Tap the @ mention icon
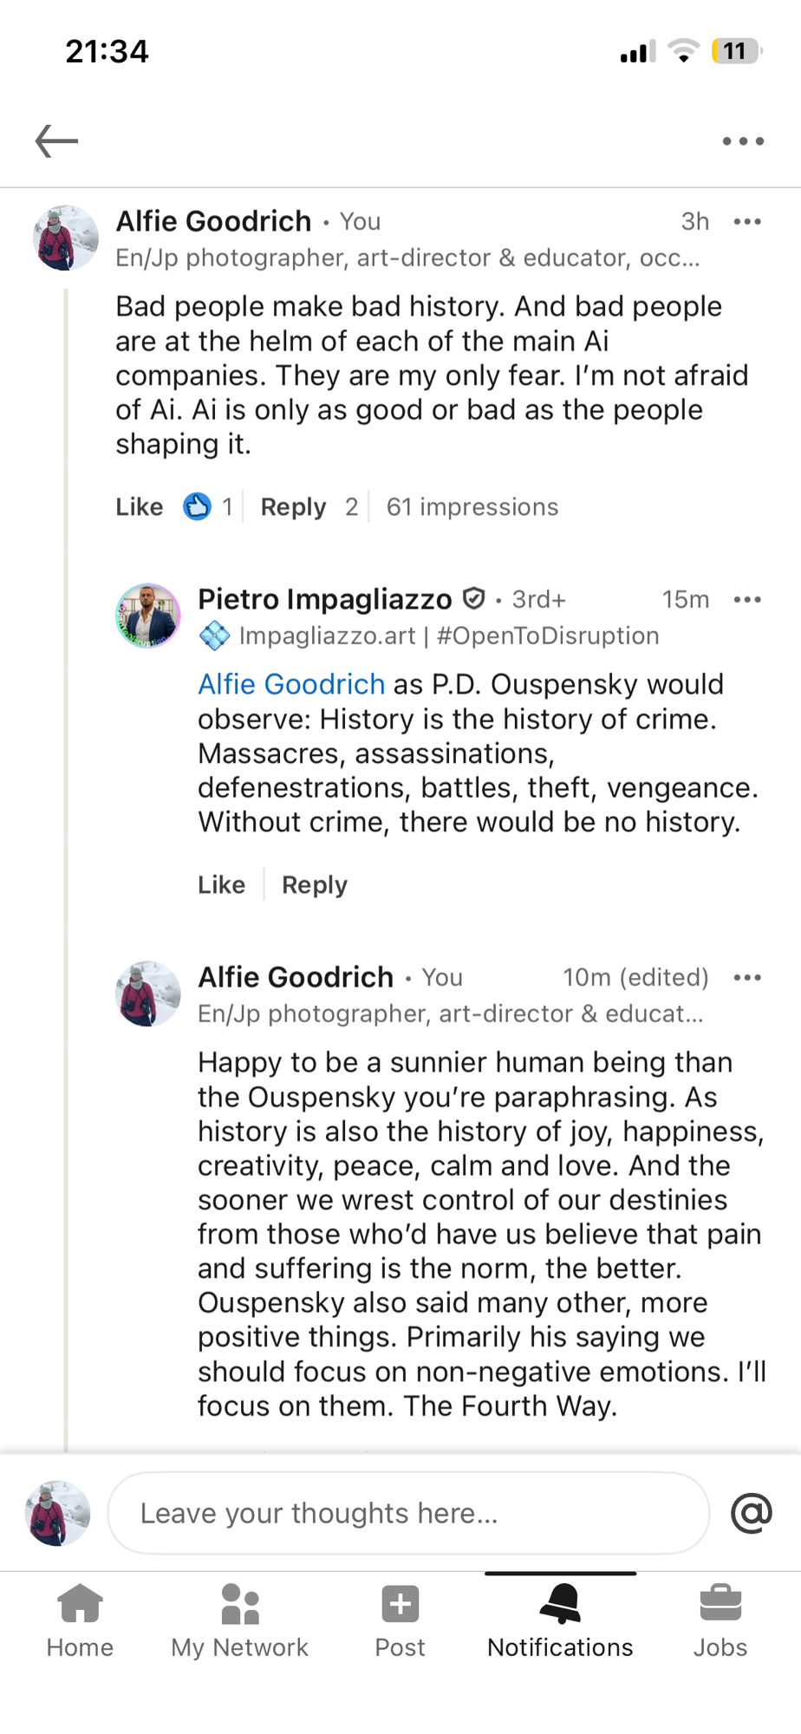 (751, 1514)
